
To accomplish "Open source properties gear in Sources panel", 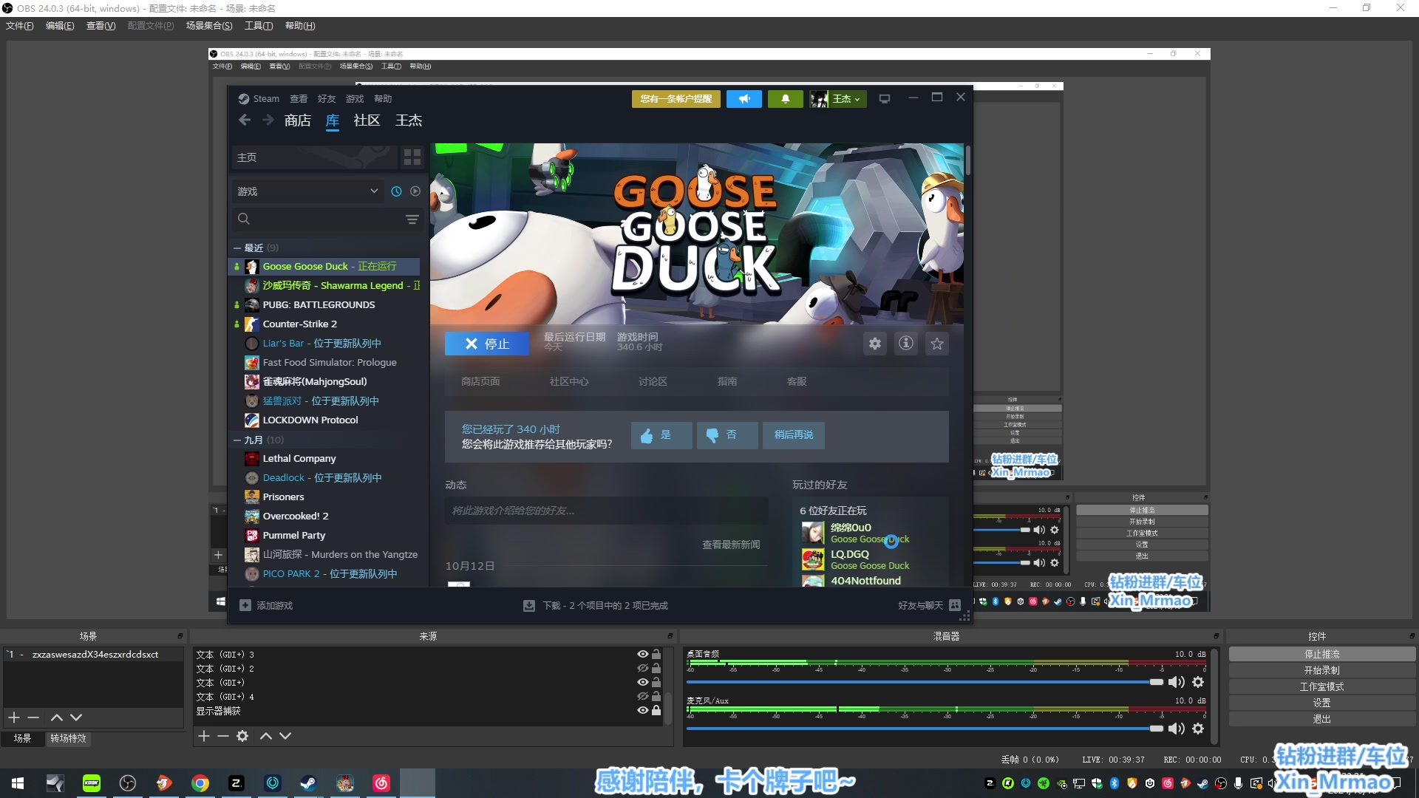I will pyautogui.click(x=242, y=736).
